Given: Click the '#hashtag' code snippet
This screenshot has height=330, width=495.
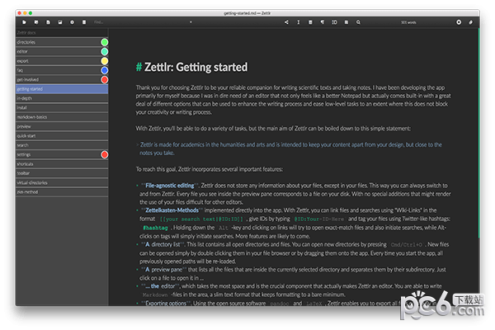Looking at the screenshot, I should (155, 228).
